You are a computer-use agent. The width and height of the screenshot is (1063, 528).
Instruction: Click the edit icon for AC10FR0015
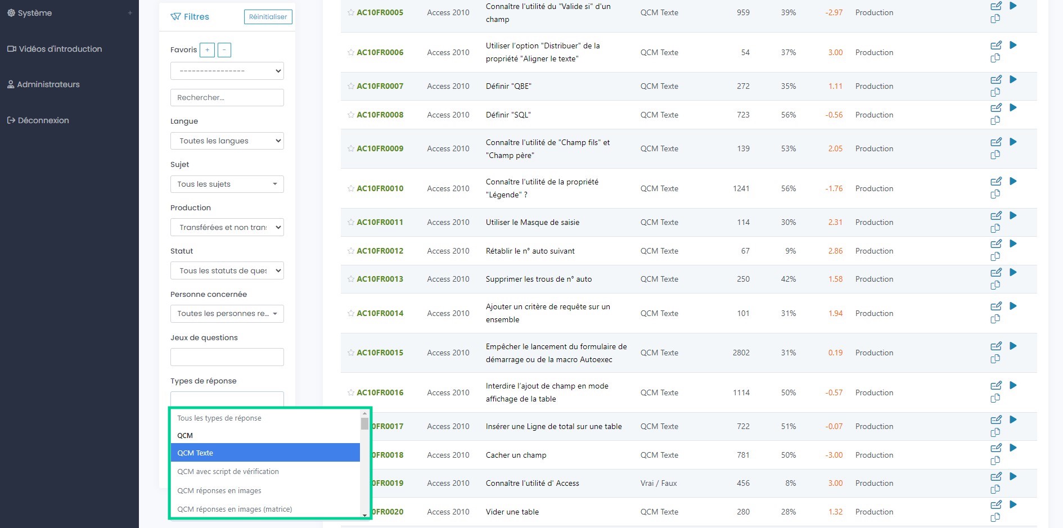pyautogui.click(x=996, y=346)
